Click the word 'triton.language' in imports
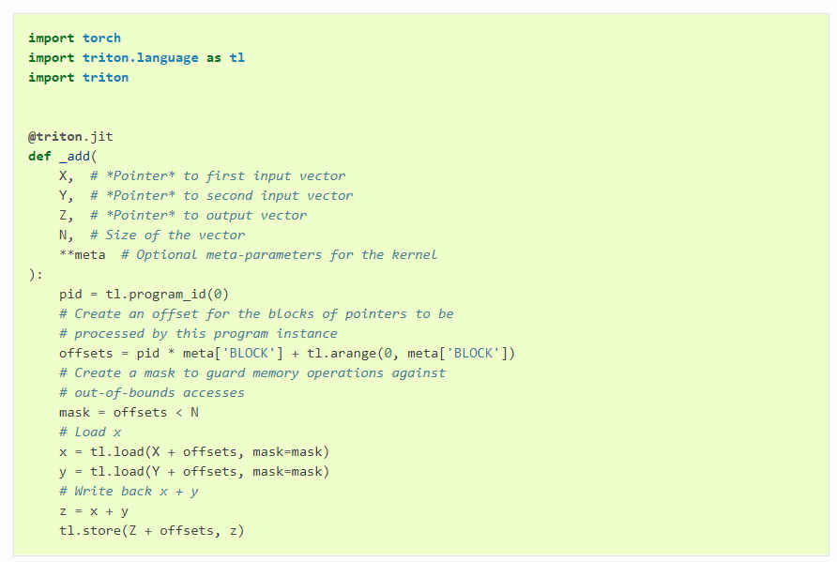 pos(141,57)
